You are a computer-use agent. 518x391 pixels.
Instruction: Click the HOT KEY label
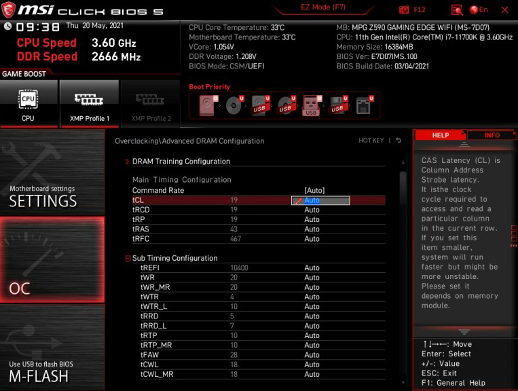[371, 141]
